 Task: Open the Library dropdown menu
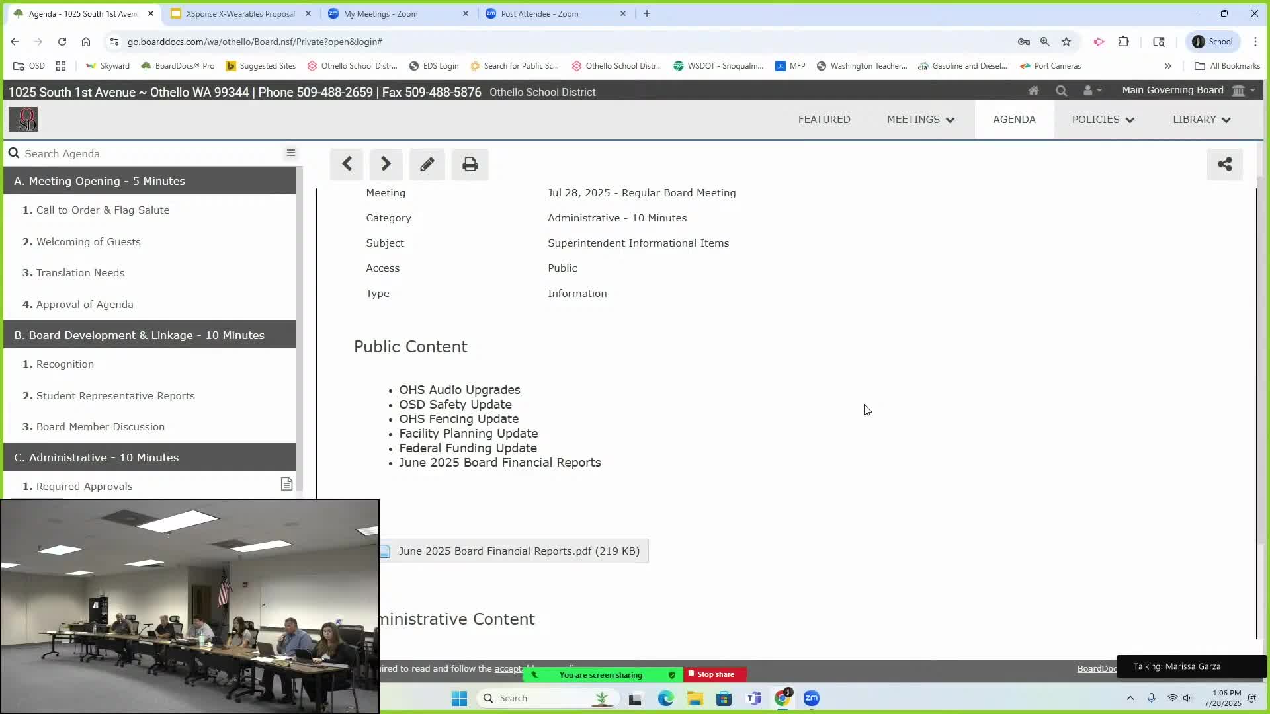[1201, 120]
